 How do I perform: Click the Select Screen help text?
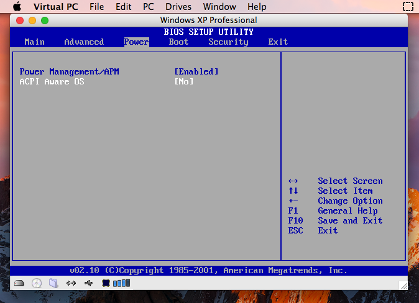pyautogui.click(x=350, y=181)
